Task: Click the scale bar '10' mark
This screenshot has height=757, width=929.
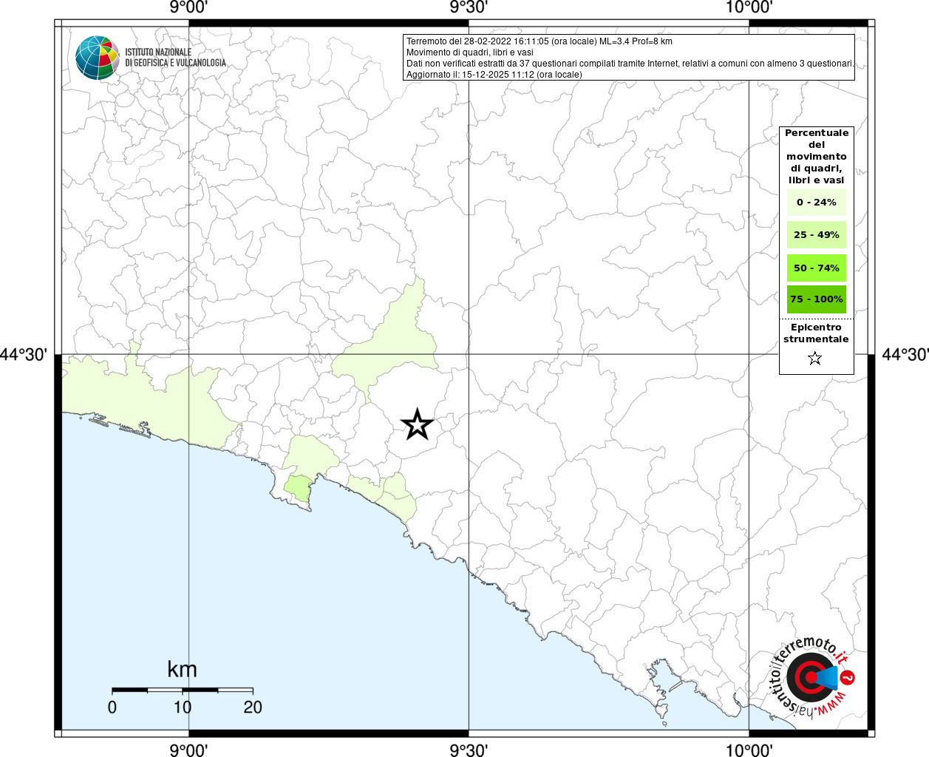Action: point(183,707)
